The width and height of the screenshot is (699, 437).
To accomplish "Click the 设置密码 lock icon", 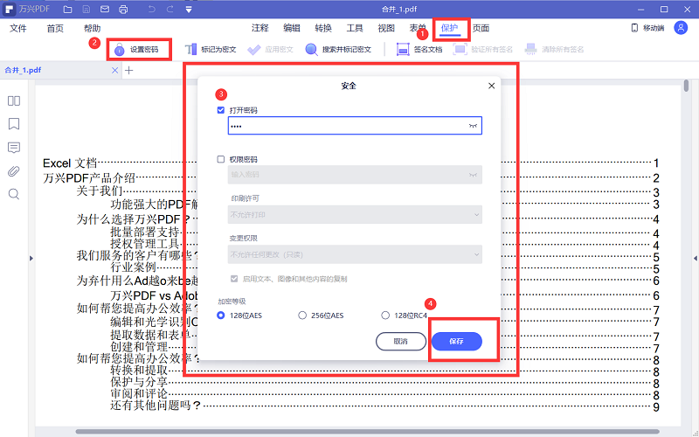I will tap(119, 50).
